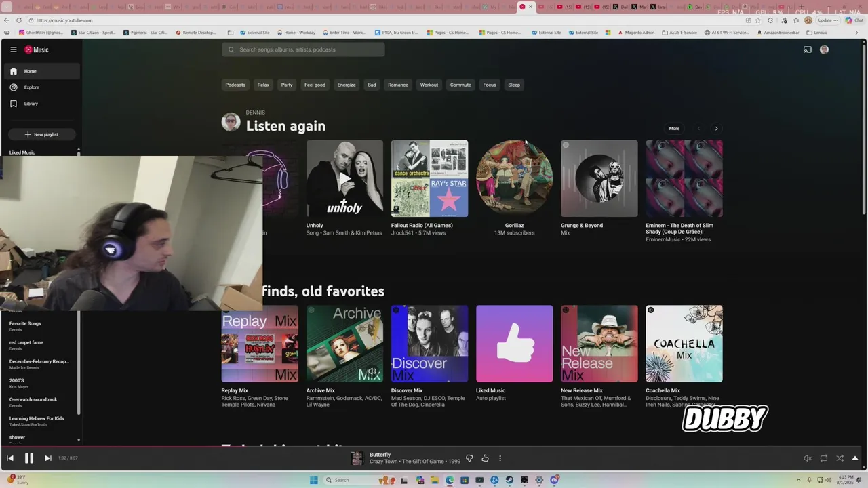Toggle shuffle in player bar
This screenshot has width=868, height=488.
[x=840, y=458]
